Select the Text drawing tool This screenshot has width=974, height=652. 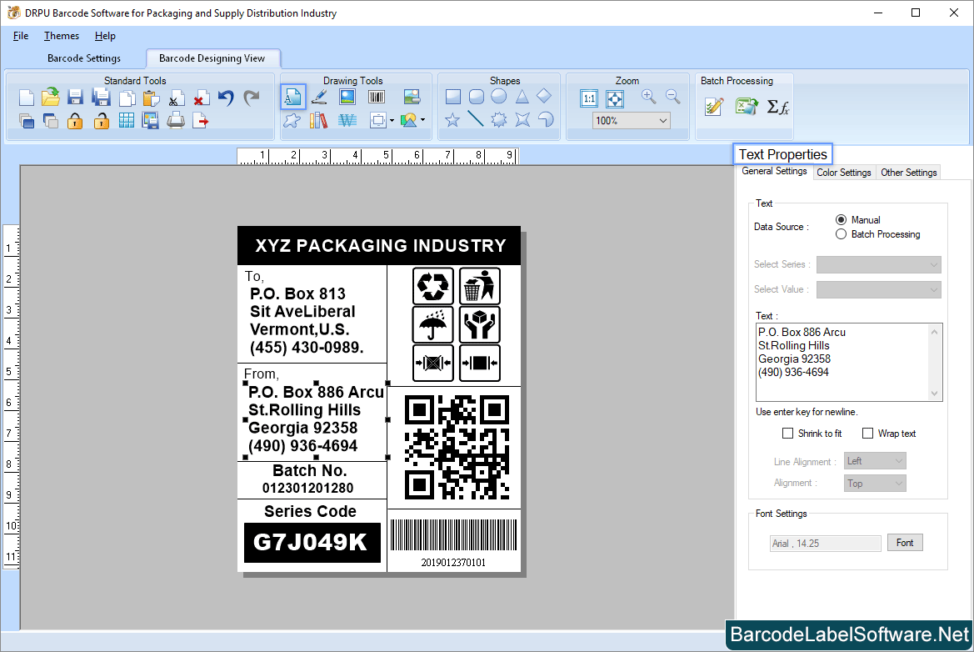click(x=292, y=97)
